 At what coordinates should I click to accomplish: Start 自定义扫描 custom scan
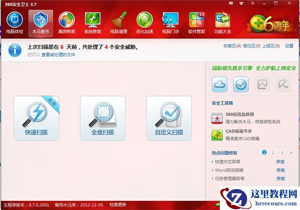point(169,118)
